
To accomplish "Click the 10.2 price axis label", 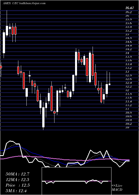I will click(x=128, y=124).
